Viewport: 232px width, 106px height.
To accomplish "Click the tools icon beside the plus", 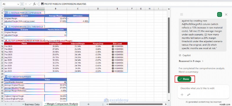I will (x=189, y=95).
